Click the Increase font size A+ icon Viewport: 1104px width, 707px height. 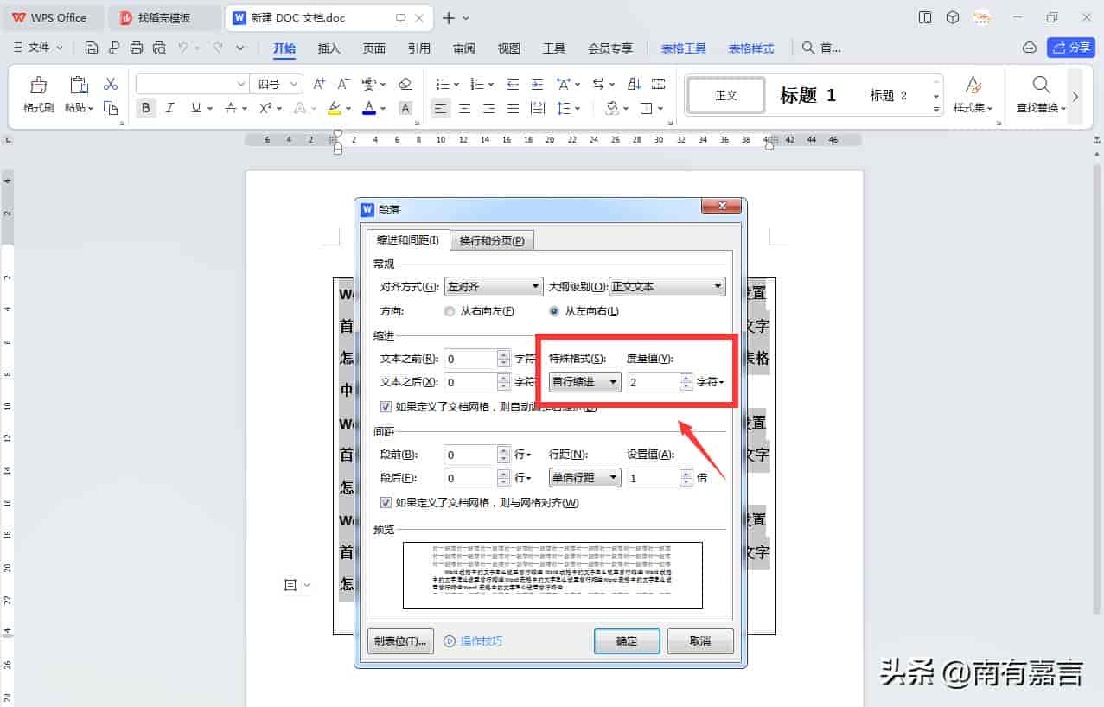(x=319, y=84)
